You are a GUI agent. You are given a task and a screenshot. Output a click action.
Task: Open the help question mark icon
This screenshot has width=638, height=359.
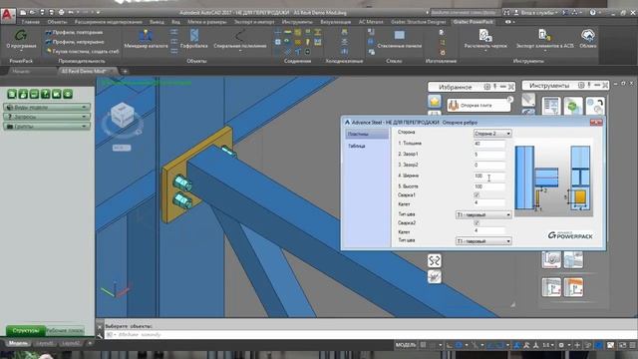coord(593,13)
